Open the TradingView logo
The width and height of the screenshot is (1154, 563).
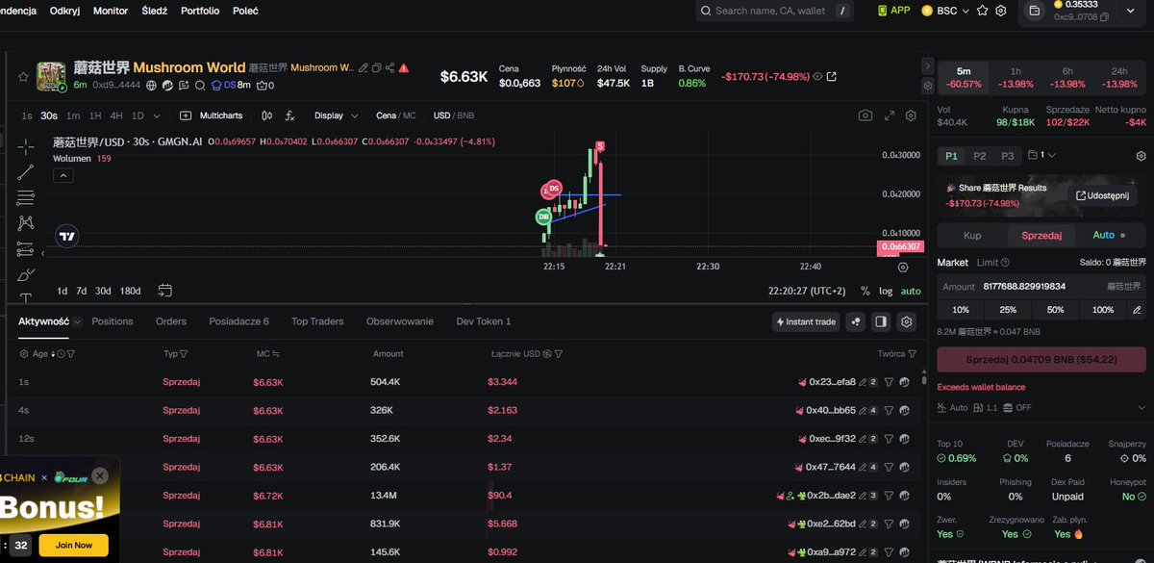click(x=66, y=236)
